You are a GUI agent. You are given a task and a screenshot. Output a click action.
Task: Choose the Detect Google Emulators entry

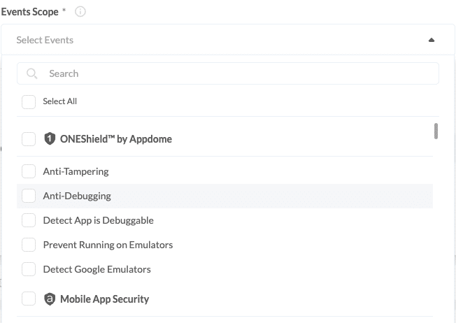pyautogui.click(x=97, y=269)
